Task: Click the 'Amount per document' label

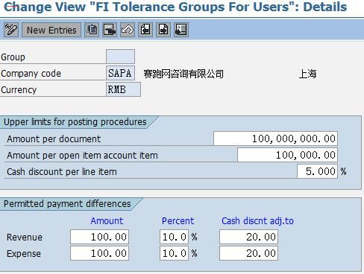Action: tap(54, 138)
